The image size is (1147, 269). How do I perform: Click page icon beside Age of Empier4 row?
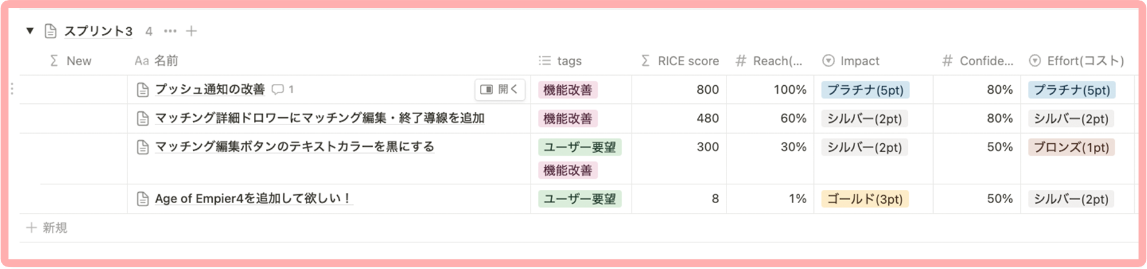(143, 199)
